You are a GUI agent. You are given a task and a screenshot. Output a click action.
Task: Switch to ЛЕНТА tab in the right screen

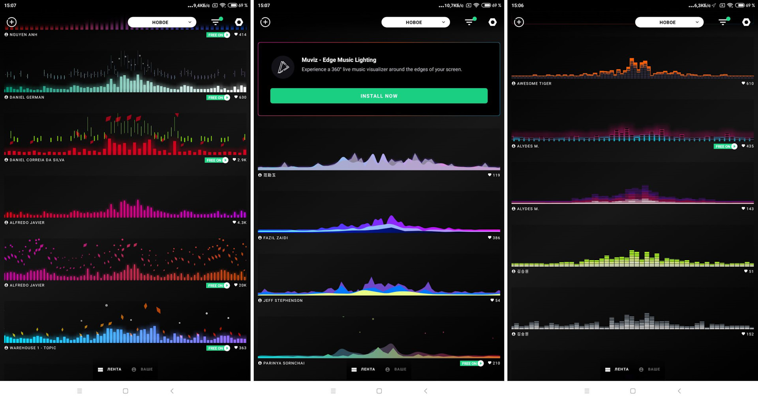click(x=617, y=369)
